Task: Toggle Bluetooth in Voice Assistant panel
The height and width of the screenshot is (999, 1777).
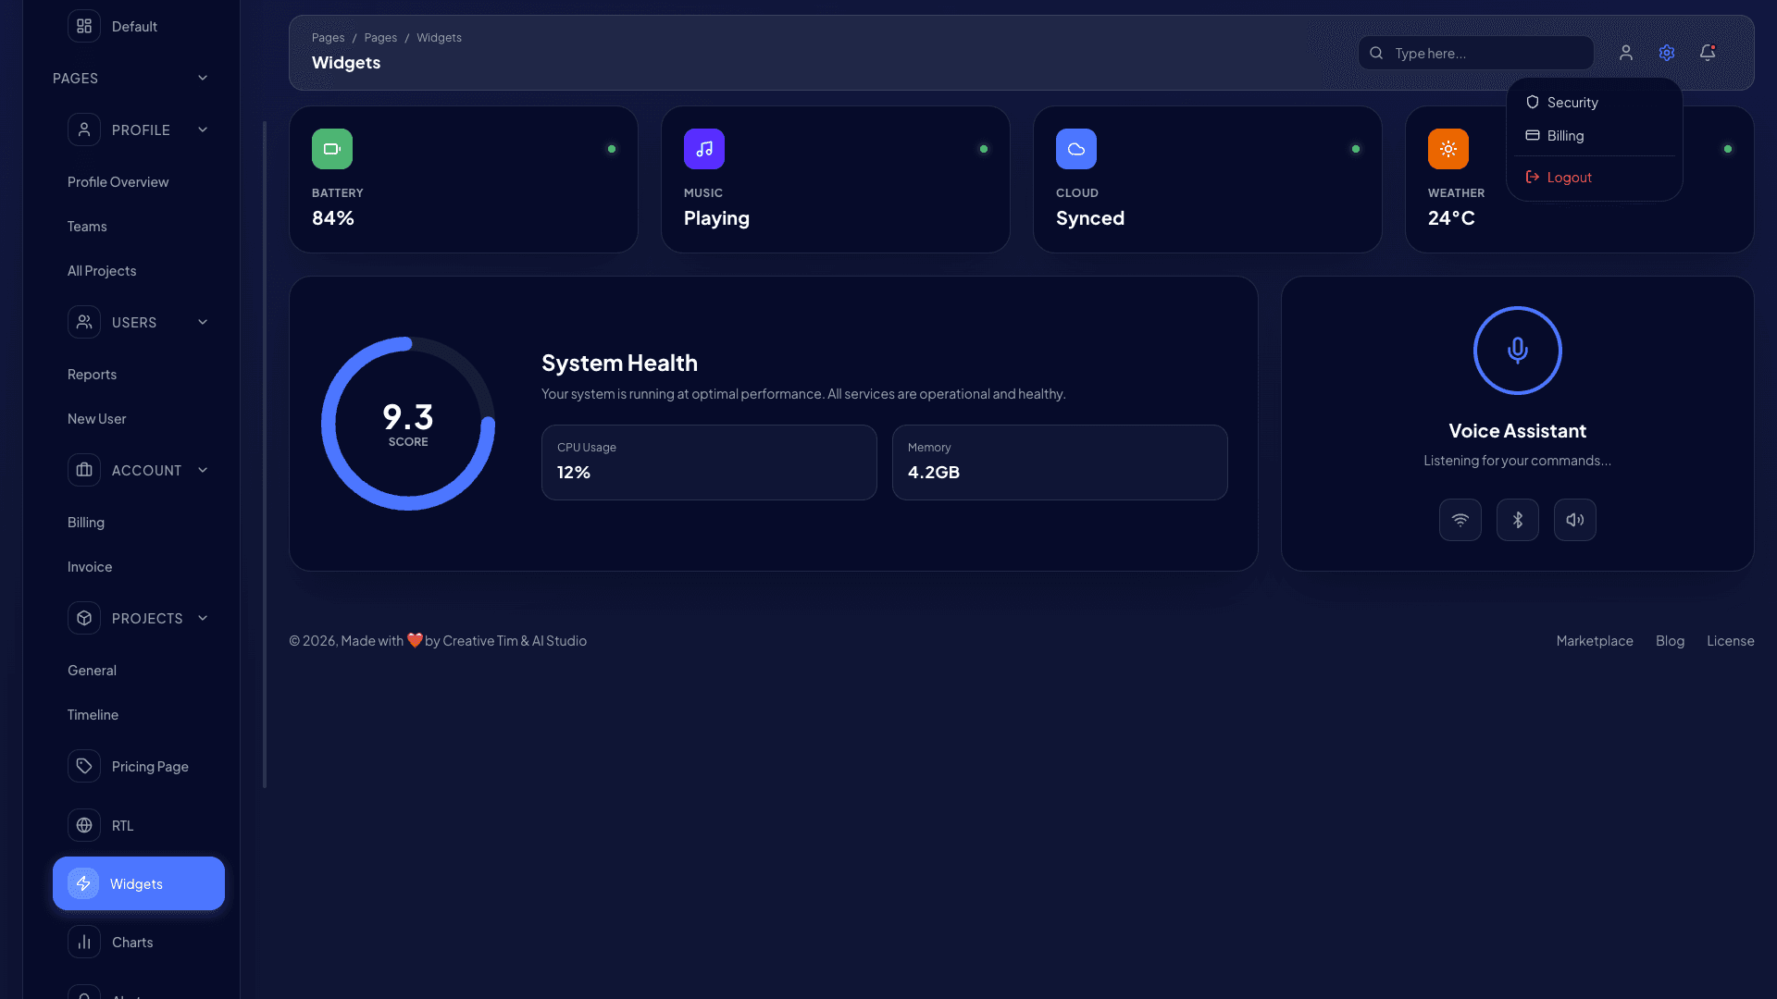Action: (1517, 520)
